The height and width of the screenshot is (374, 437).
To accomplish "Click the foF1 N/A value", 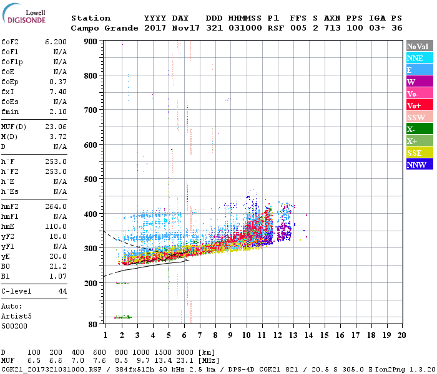I will (60, 52).
